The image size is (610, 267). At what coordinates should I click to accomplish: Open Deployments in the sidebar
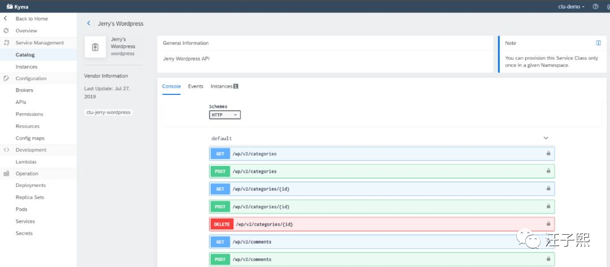click(30, 185)
